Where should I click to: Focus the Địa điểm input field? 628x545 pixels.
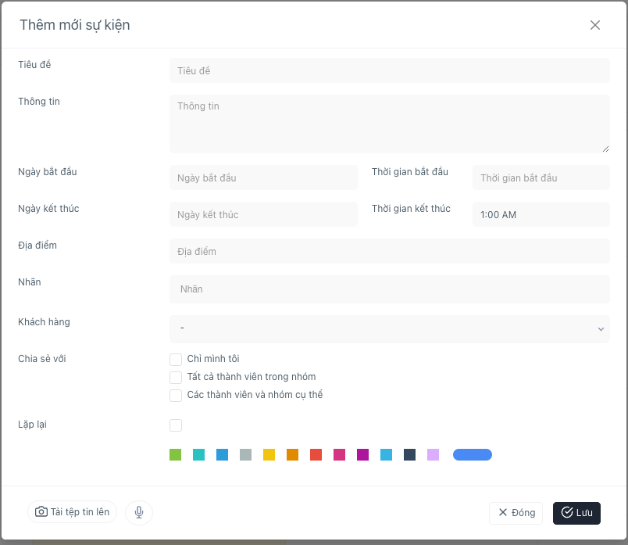(x=389, y=252)
